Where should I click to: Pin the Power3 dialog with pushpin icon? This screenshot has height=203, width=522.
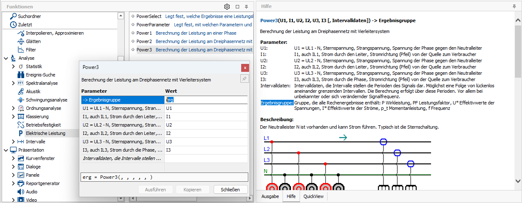pos(245,79)
